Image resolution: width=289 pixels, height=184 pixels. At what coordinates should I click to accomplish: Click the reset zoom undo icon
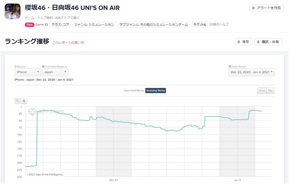click(18, 101)
